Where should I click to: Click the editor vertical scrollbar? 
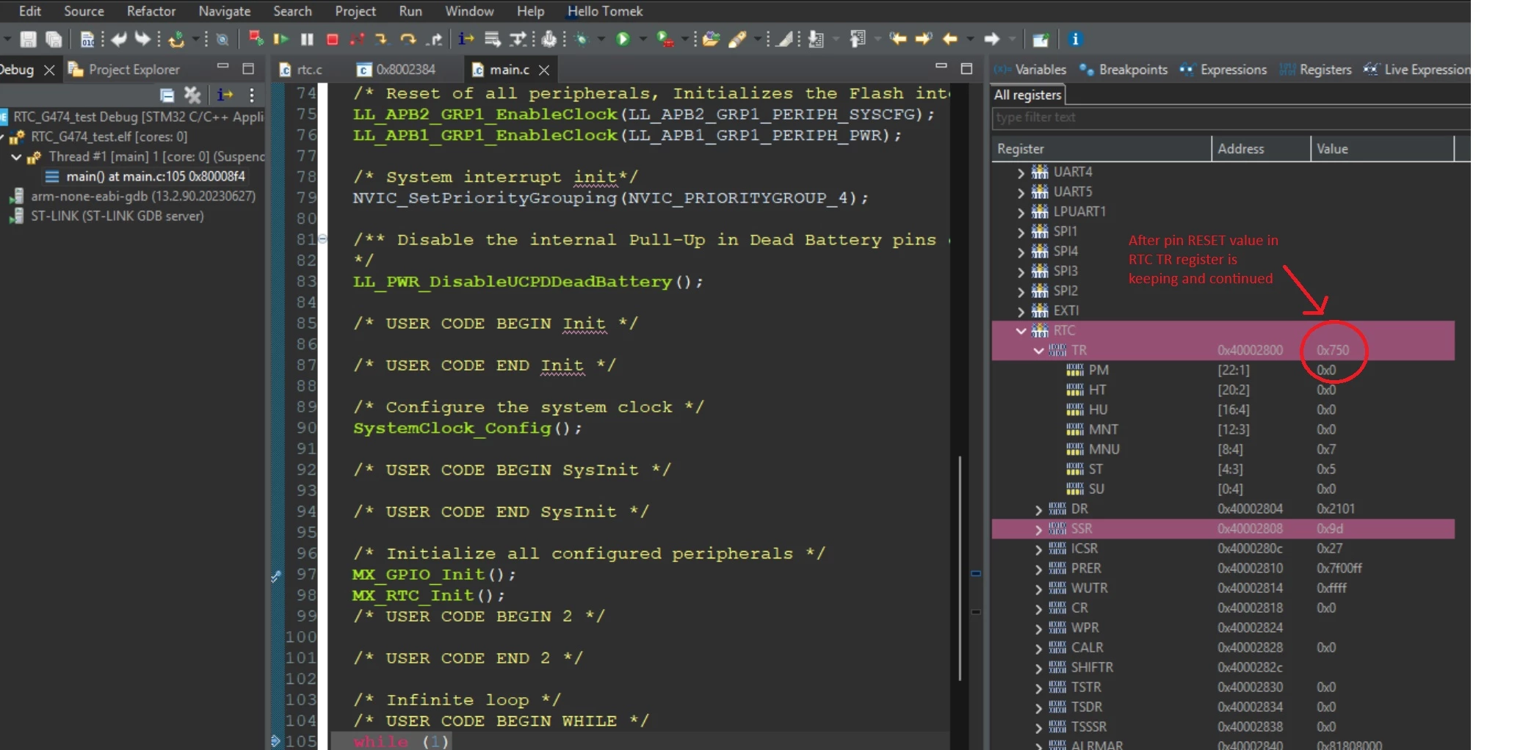960,568
